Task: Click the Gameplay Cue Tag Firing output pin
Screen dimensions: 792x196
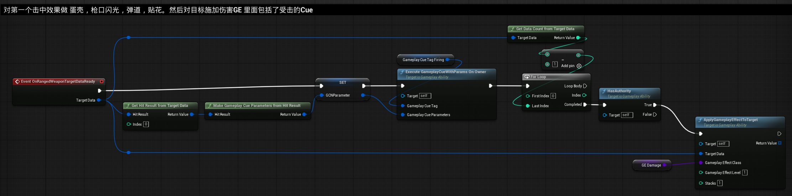Action: click(x=448, y=60)
